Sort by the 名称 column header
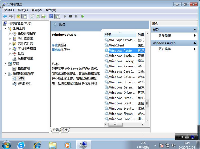Image resolution: width=200 pixels, height=149 pixels. [120, 34]
